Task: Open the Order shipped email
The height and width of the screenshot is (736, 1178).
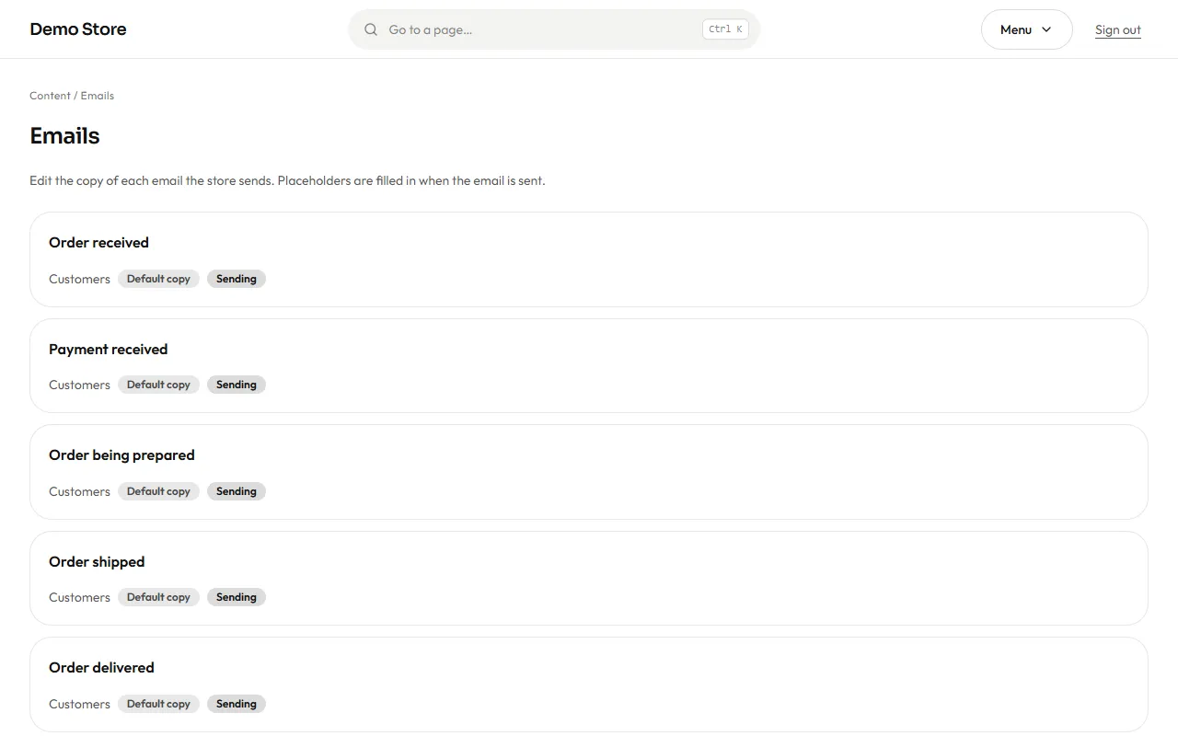Action: [589, 578]
